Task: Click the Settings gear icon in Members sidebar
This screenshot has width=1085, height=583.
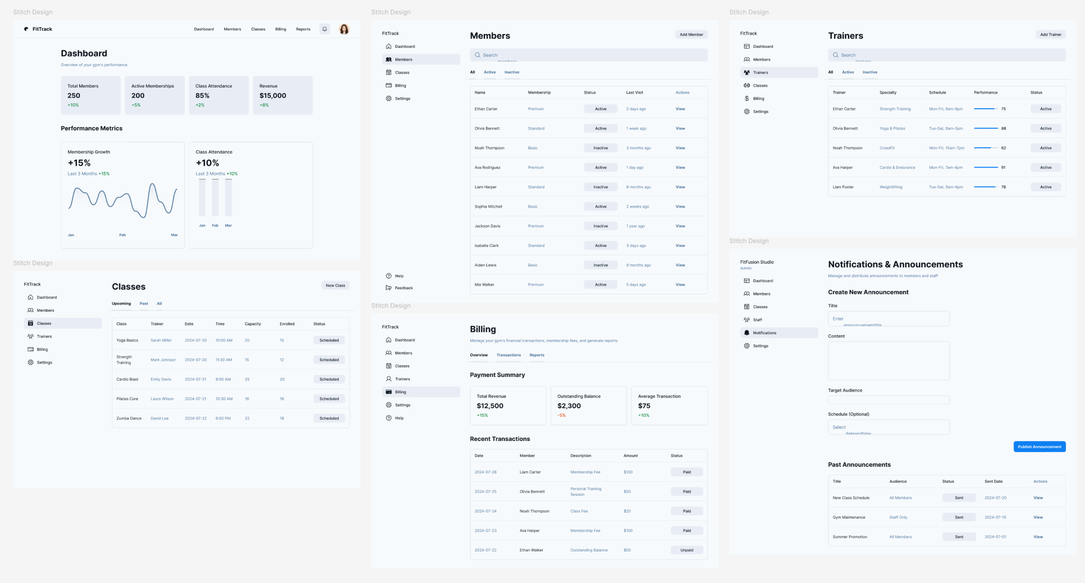Action: pos(388,99)
